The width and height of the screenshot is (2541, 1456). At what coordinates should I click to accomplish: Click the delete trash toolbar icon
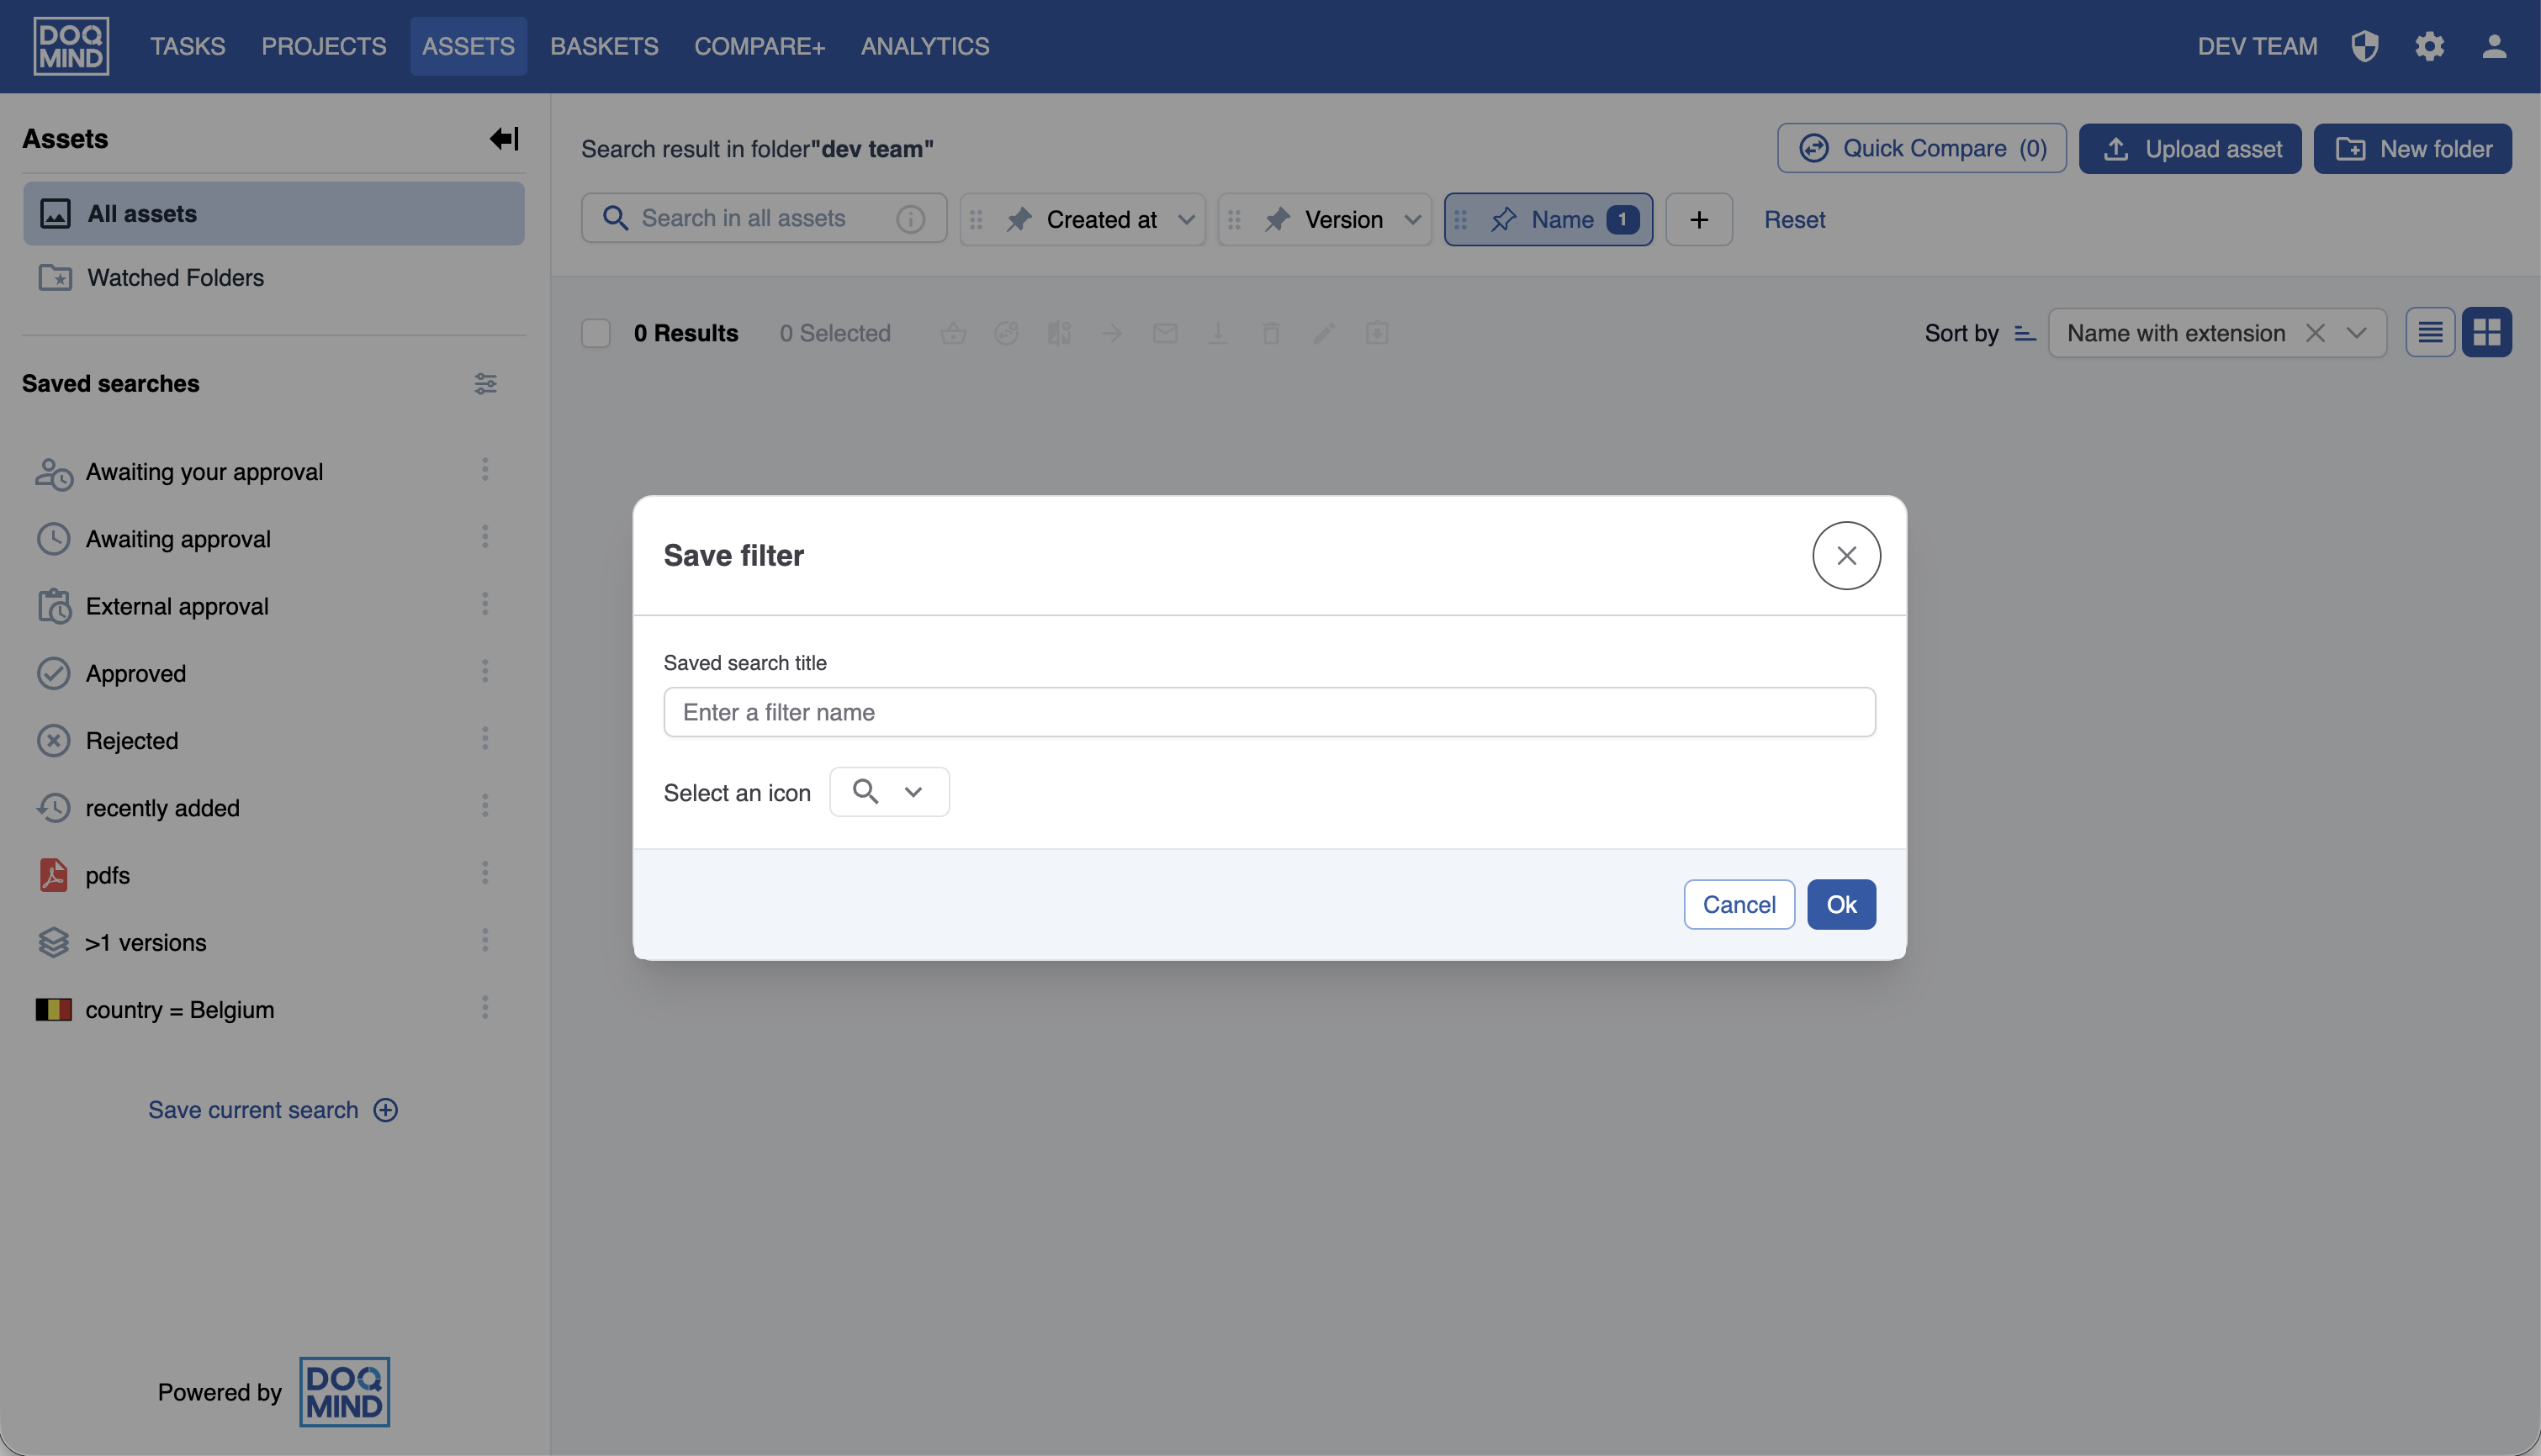point(1272,333)
